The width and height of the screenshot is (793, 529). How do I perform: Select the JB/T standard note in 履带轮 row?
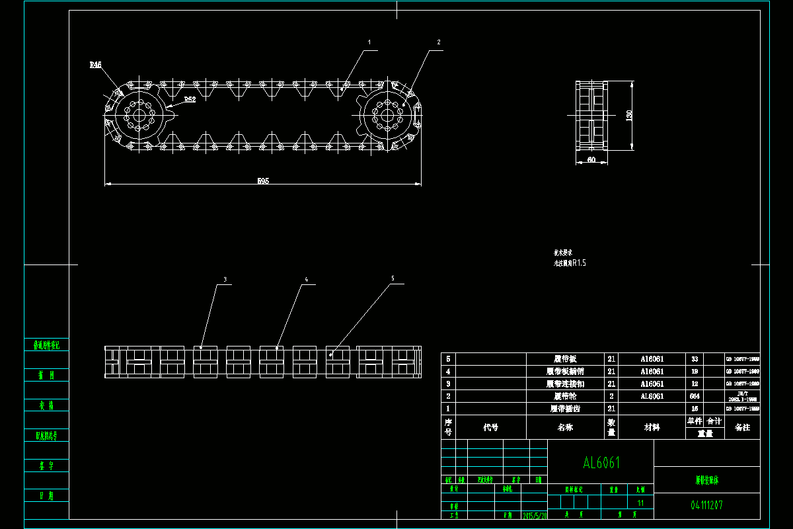[x=742, y=396]
